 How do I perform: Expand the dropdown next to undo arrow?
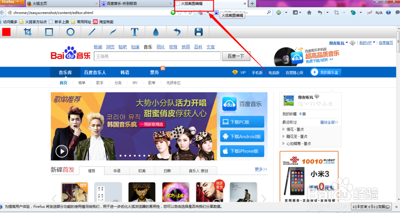tap(327, 13)
